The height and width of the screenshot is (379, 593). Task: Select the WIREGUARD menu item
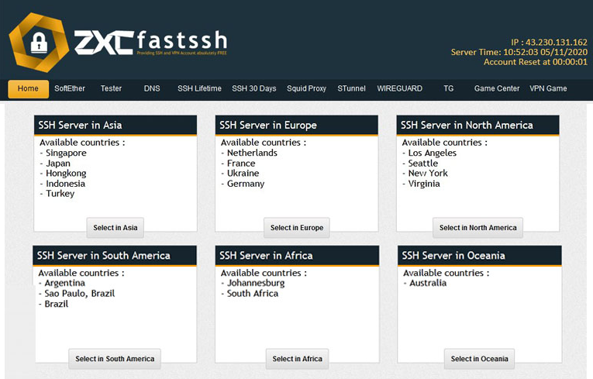click(x=399, y=88)
